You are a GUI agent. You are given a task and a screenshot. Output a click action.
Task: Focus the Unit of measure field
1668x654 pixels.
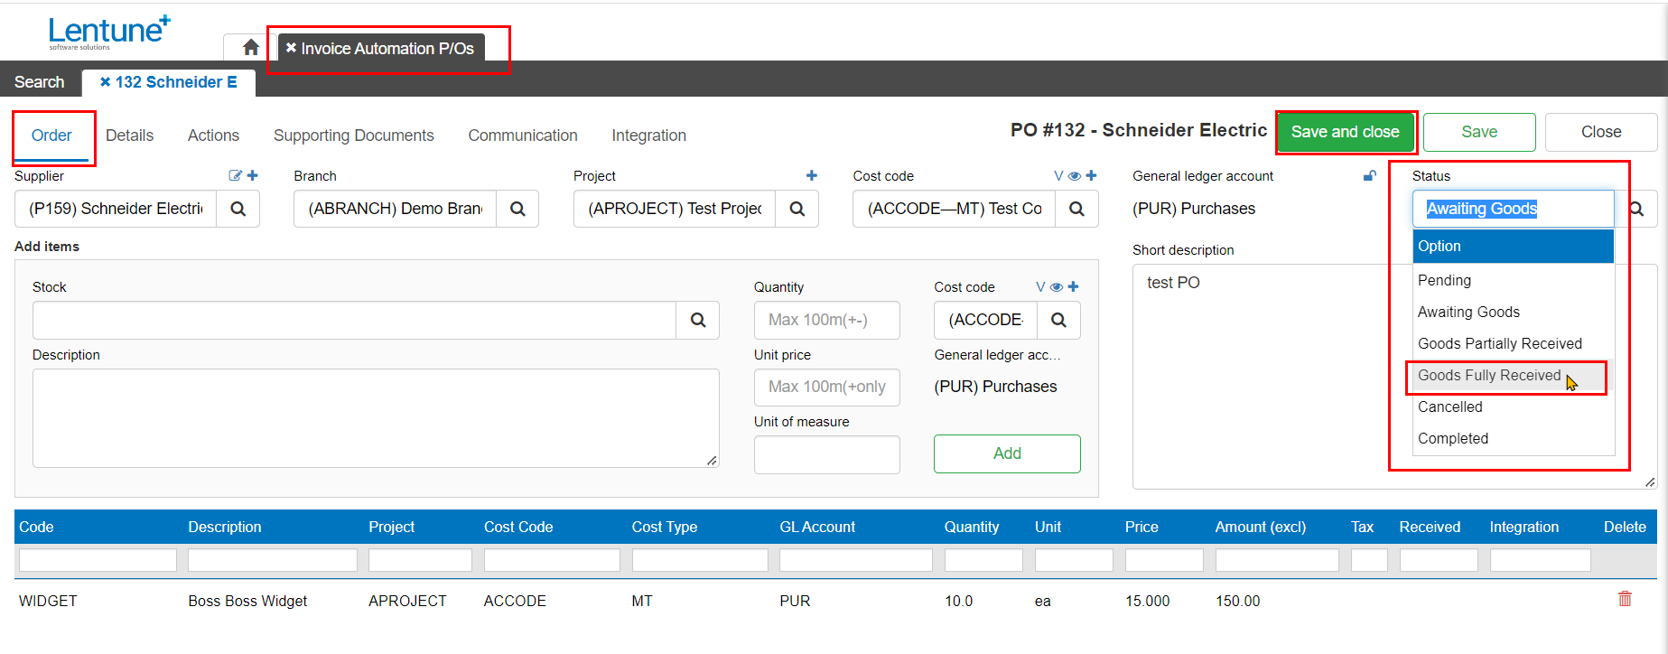[826, 454]
